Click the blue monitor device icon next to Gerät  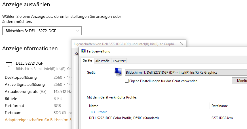coord(118,72)
